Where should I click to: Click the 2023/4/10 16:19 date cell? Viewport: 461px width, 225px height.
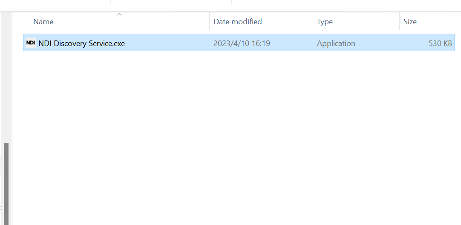242,43
